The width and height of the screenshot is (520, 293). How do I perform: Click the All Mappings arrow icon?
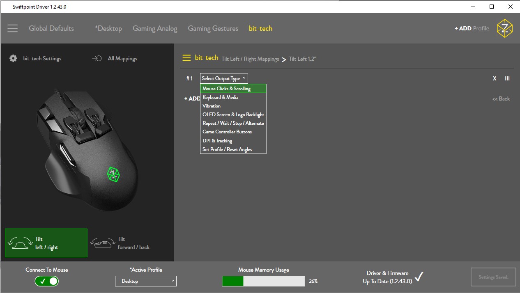97,59
